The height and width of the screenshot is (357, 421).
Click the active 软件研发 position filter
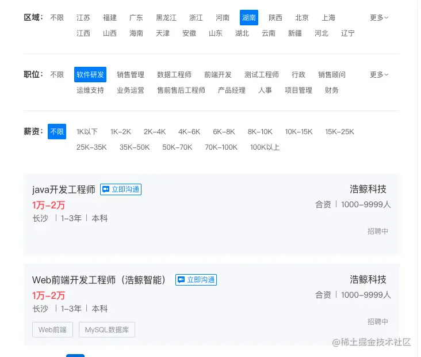90,74
